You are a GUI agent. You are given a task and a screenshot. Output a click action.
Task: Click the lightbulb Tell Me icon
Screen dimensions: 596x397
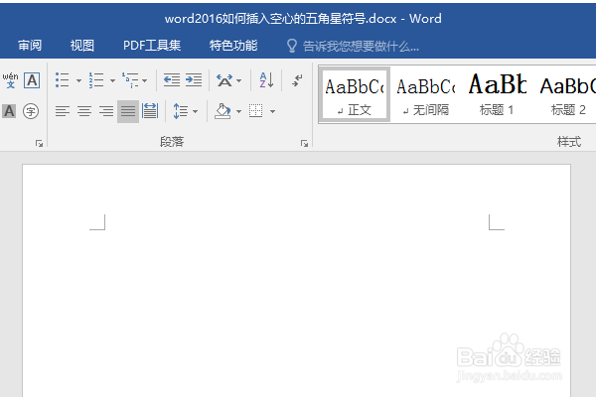coord(291,46)
